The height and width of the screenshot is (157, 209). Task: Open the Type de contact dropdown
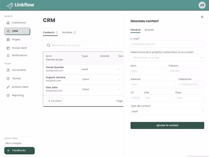coord(167,111)
